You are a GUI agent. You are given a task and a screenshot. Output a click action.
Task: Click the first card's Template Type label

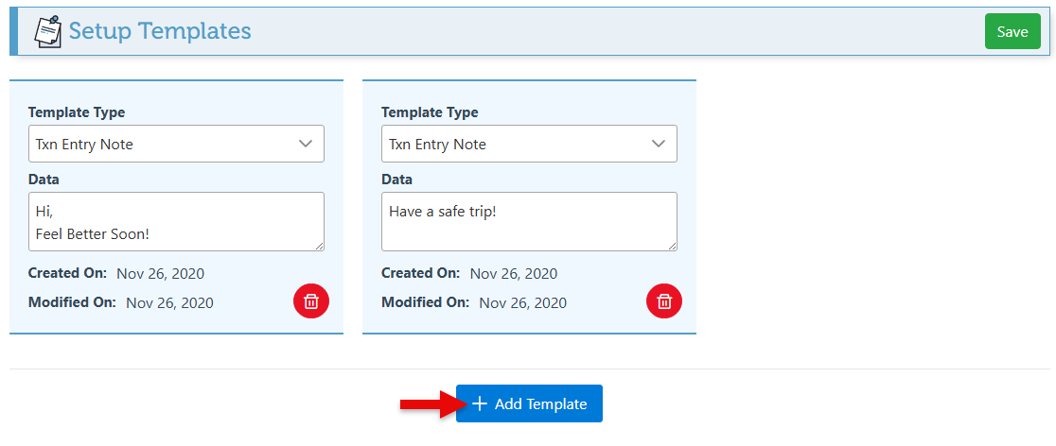point(77,112)
